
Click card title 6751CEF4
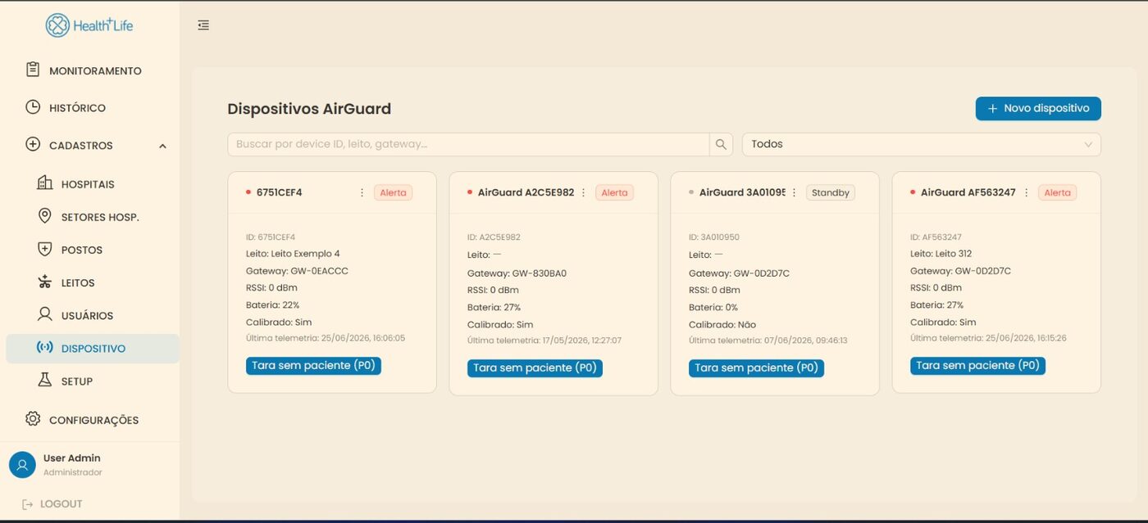(x=279, y=192)
